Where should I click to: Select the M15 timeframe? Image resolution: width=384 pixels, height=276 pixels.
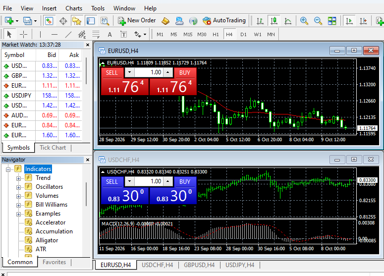click(x=188, y=35)
